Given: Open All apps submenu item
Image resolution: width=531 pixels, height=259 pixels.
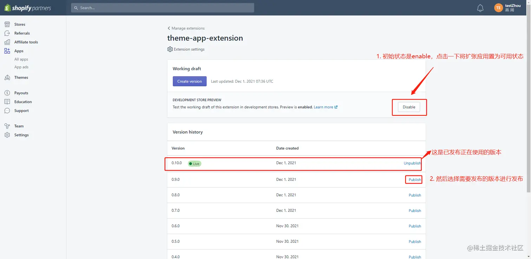Looking at the screenshot, I should pos(21,59).
